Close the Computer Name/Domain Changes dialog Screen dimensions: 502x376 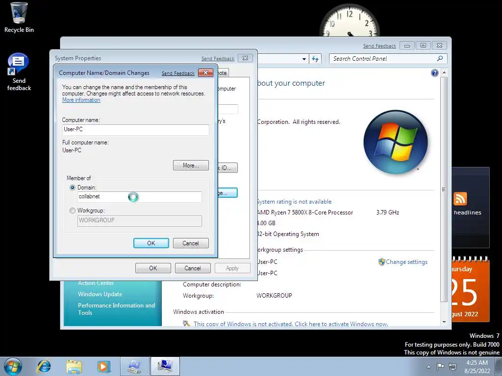(205, 72)
